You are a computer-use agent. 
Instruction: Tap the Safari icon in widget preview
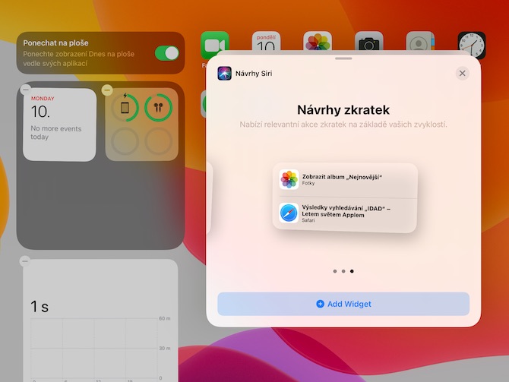click(x=289, y=213)
